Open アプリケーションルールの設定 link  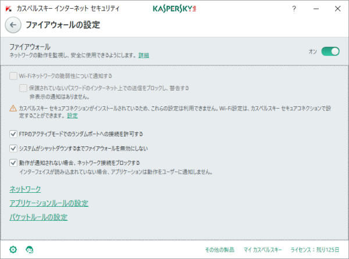tap(49, 203)
